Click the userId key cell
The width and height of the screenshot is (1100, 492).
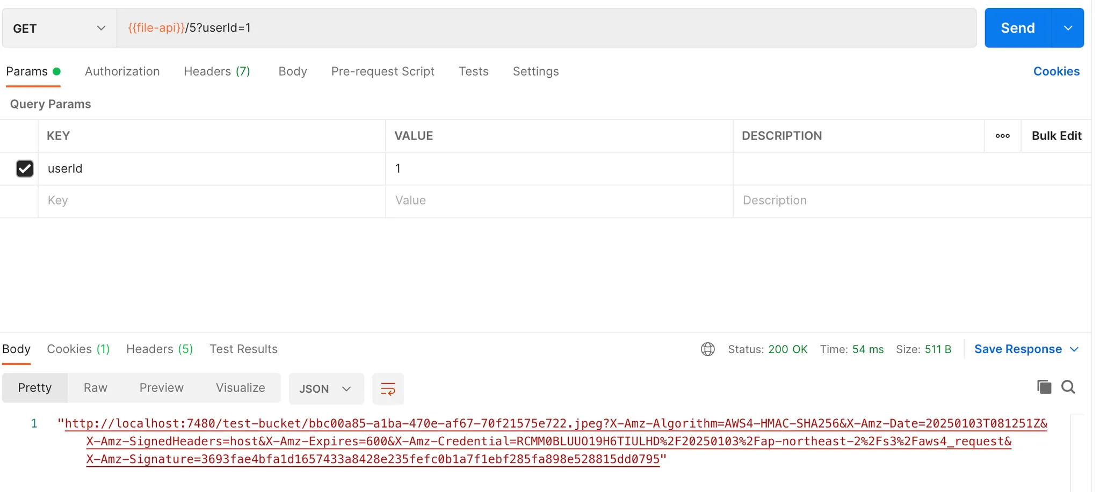click(212, 168)
